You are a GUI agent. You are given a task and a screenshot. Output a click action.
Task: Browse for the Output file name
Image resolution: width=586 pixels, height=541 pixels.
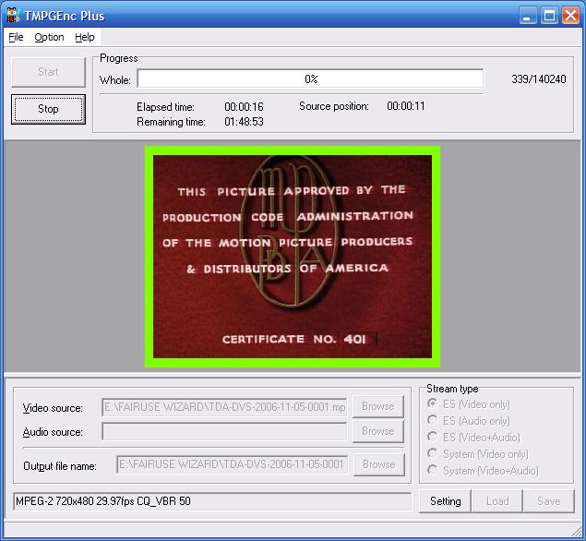379,464
